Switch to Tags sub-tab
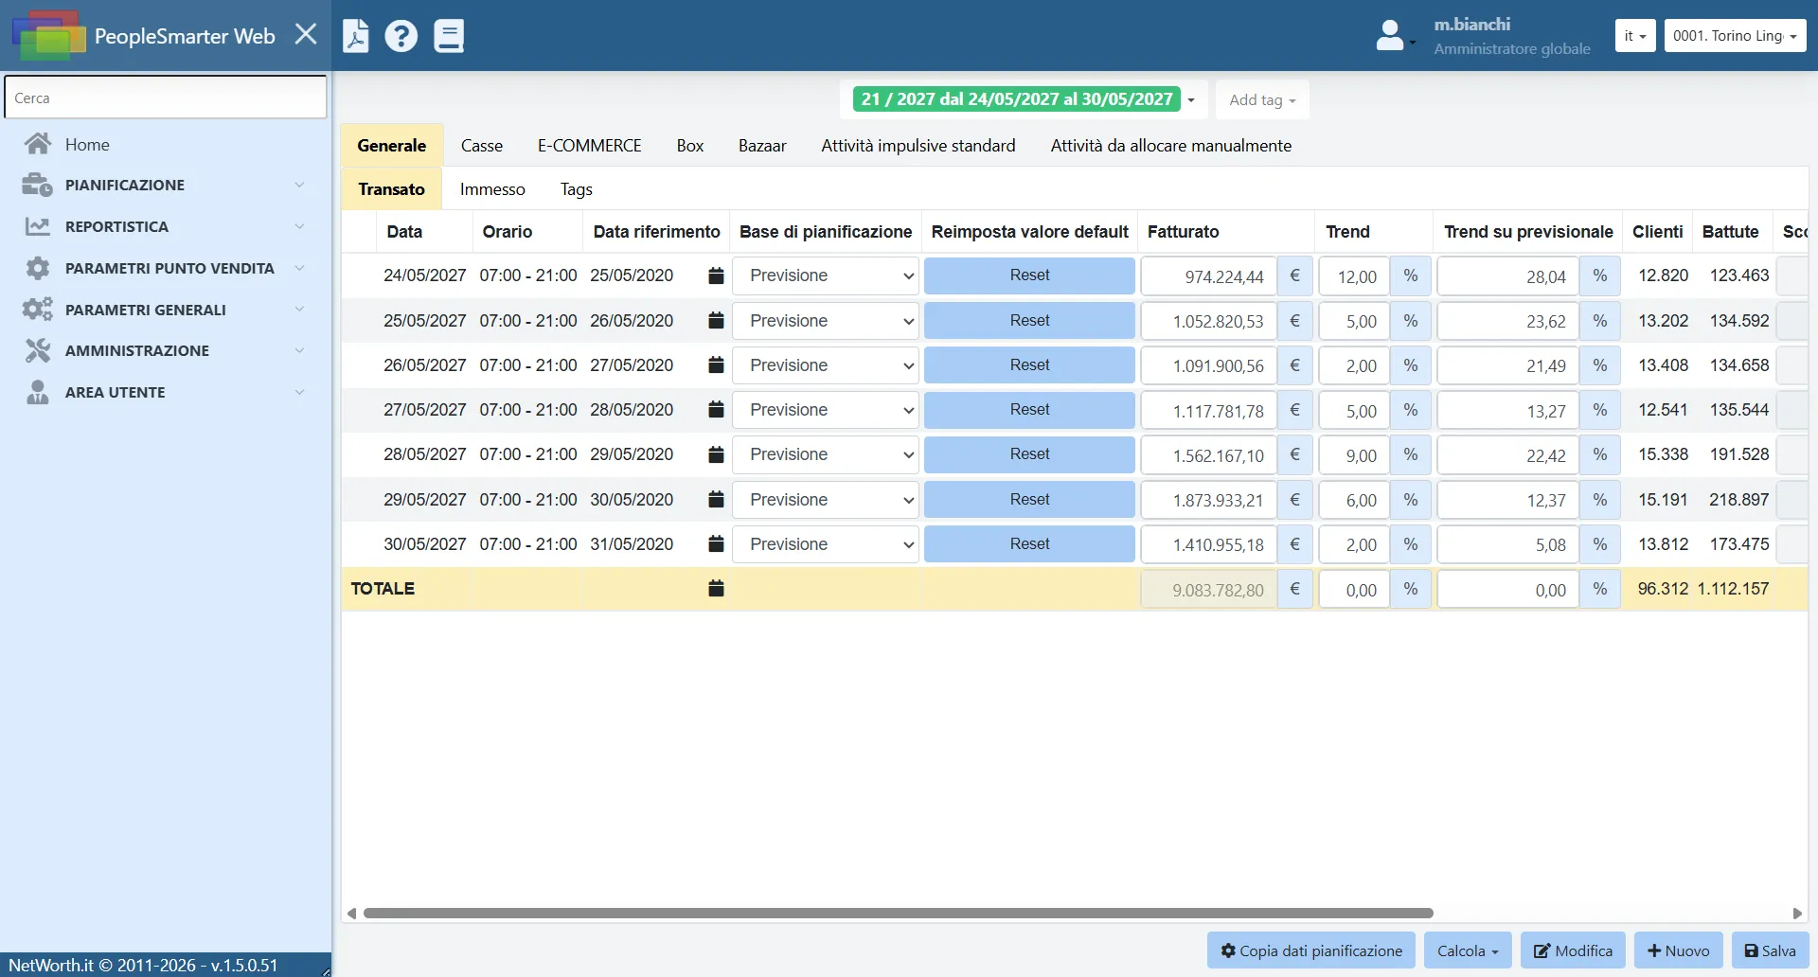The image size is (1818, 977). (x=577, y=189)
